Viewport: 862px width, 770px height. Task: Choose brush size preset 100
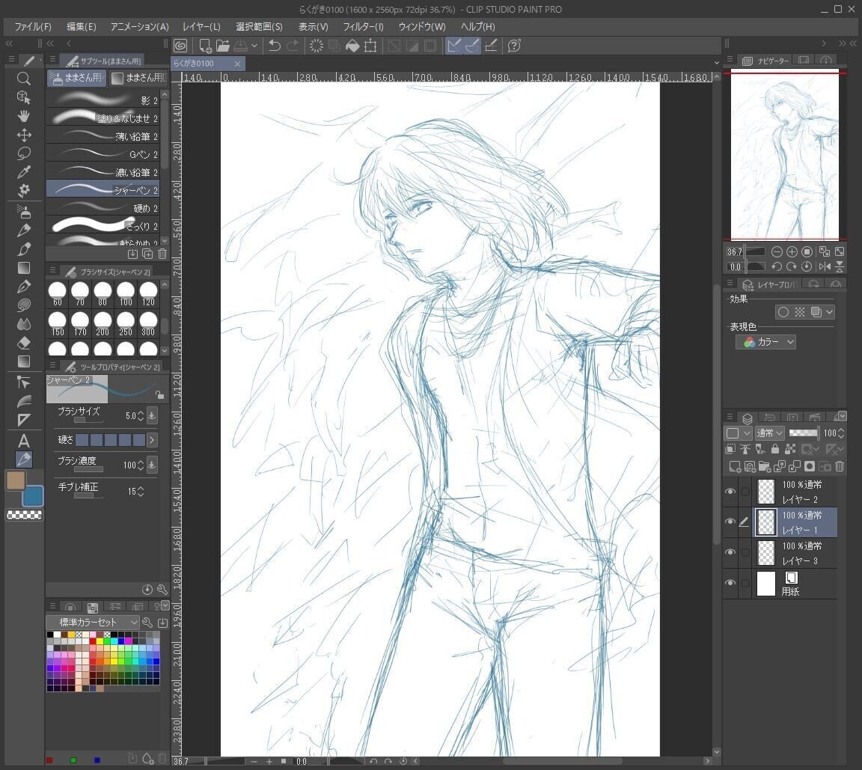coord(126,294)
